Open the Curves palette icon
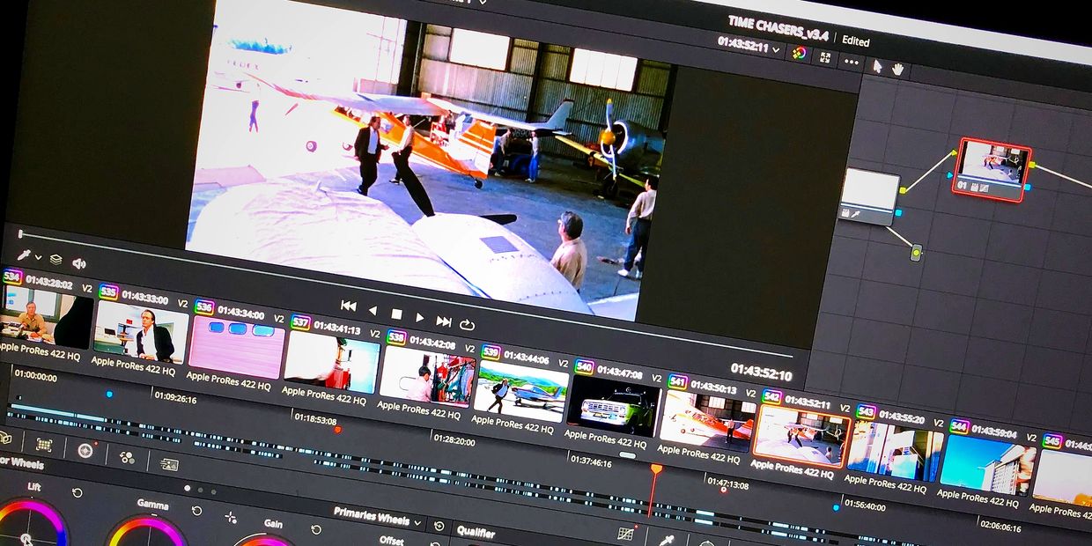Viewport: 1092px width, 546px height. coord(625,534)
